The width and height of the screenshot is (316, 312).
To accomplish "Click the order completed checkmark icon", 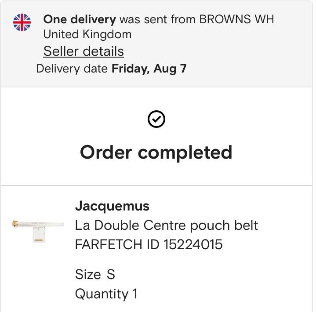I will (x=156, y=119).
